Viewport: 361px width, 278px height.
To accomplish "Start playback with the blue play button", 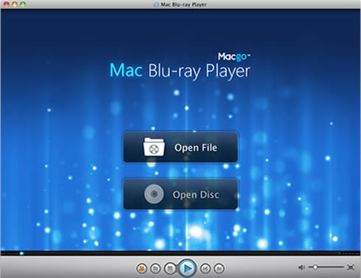I will point(187,268).
